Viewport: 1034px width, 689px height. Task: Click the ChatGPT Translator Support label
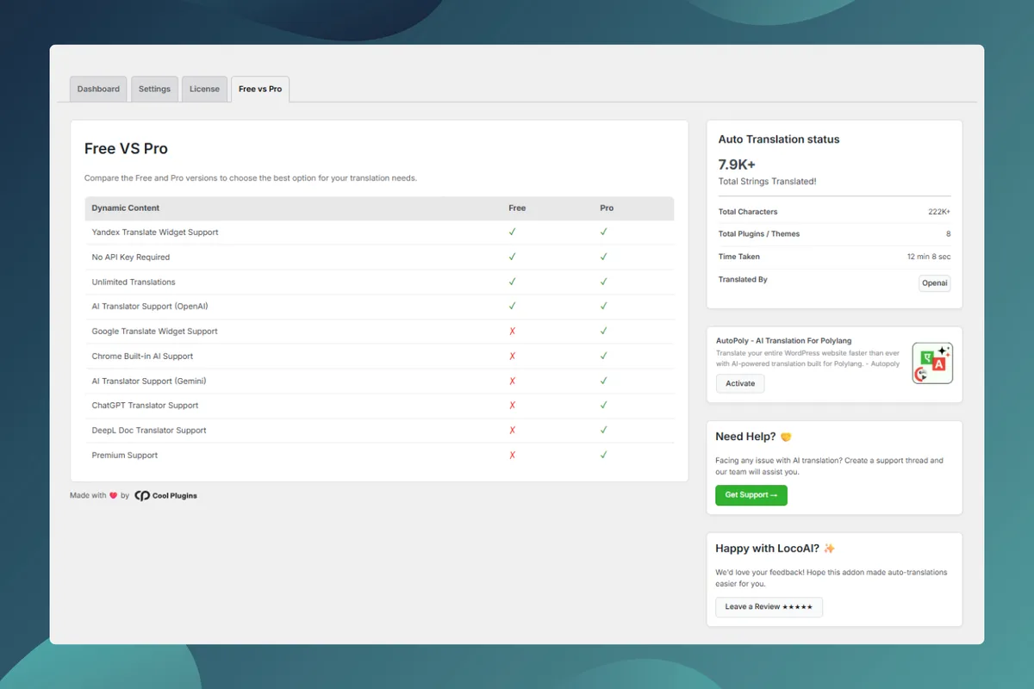click(145, 406)
